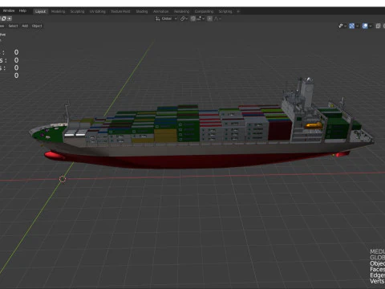Open the Add menu in viewport header
The image size is (385, 289).
[x=25, y=26]
